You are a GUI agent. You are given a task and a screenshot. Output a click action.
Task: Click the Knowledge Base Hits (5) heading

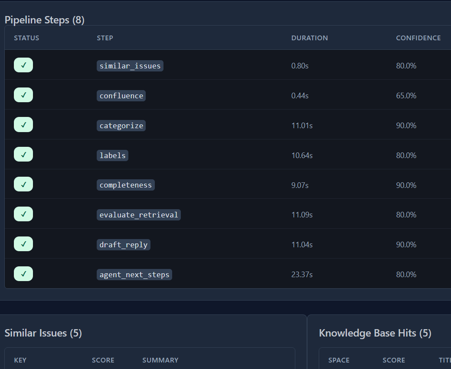(375, 333)
